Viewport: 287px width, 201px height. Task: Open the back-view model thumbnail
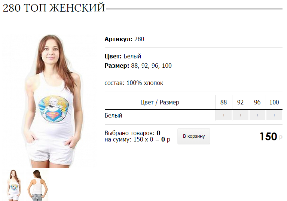[38, 185]
